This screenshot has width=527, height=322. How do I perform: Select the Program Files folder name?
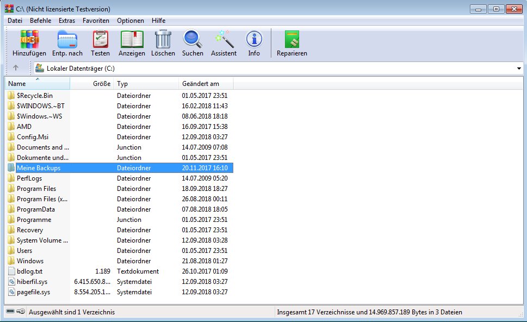click(36, 189)
